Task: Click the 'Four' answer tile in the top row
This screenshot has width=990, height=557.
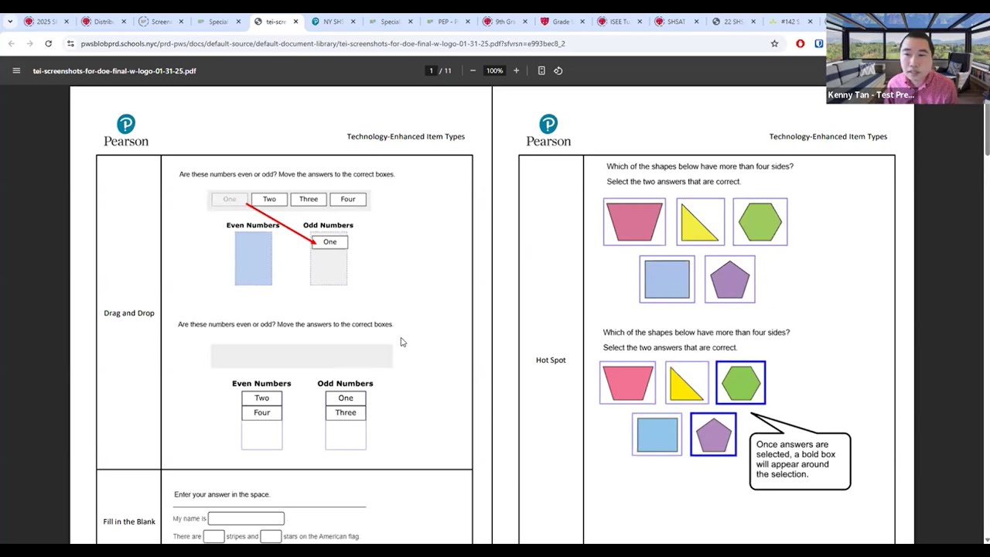Action: click(x=348, y=199)
